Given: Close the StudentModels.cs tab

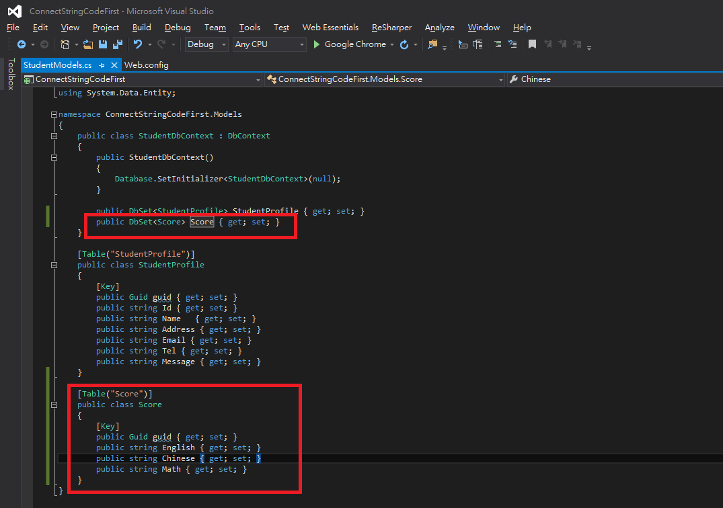Looking at the screenshot, I should click(x=114, y=65).
